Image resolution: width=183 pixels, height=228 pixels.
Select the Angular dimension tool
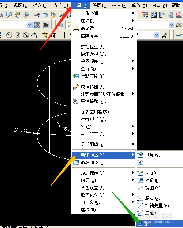34,35
